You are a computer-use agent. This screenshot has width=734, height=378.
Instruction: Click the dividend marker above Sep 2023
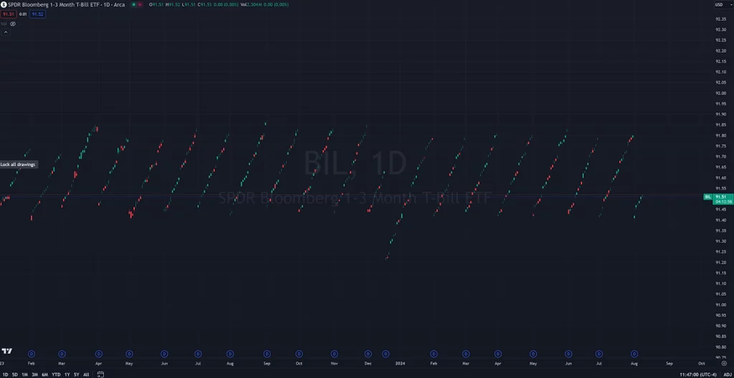click(x=267, y=354)
